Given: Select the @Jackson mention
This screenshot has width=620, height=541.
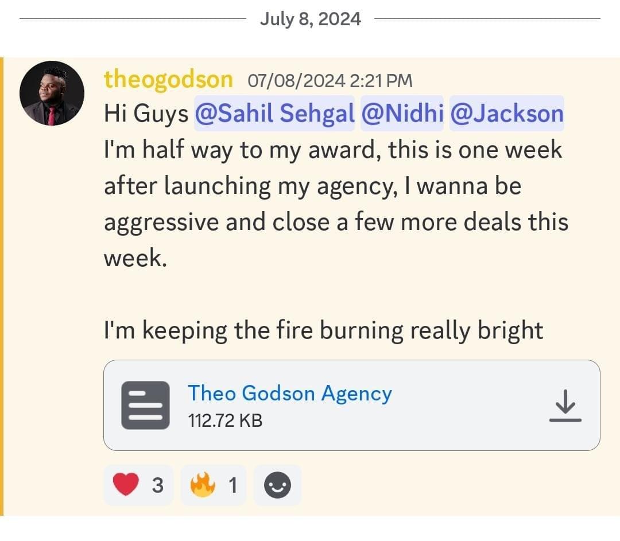Looking at the screenshot, I should tap(506, 114).
